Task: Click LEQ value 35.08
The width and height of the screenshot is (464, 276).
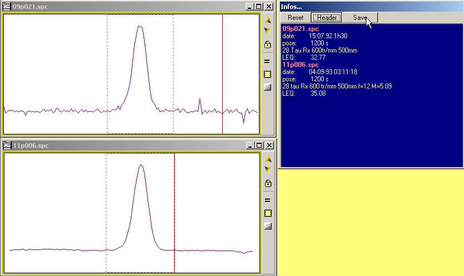Action: pos(318,93)
